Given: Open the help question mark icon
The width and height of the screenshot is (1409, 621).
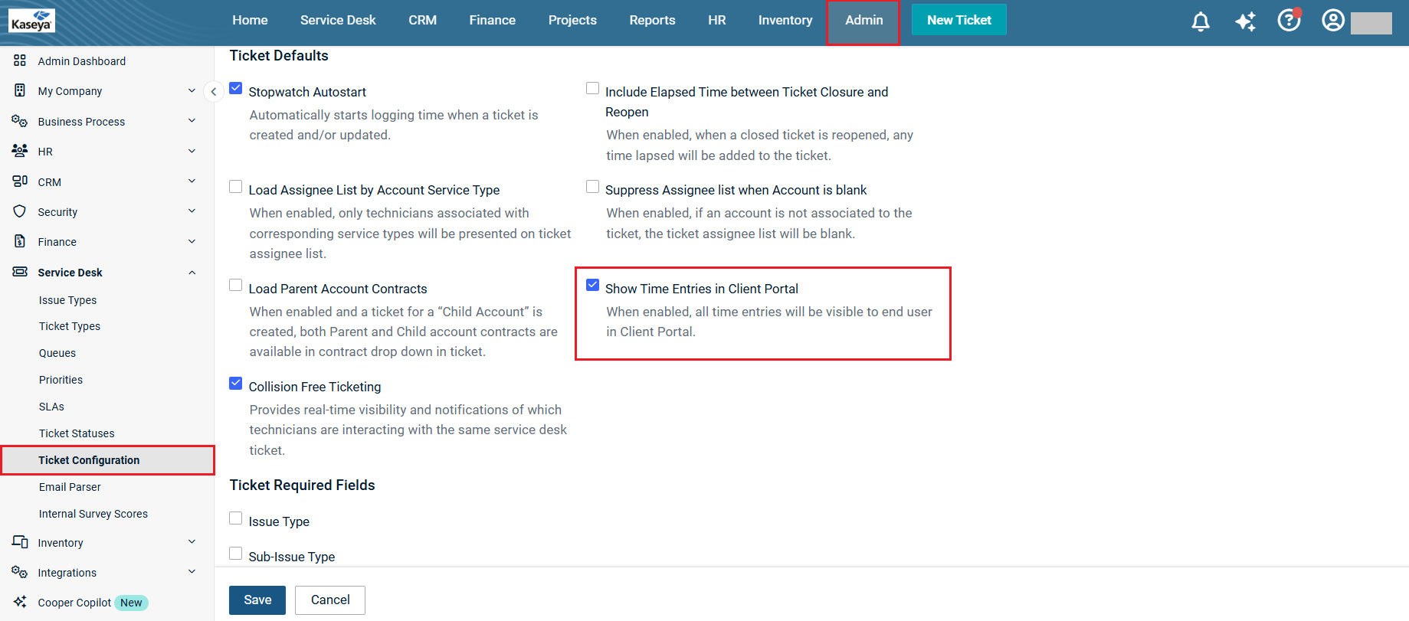Looking at the screenshot, I should click(x=1289, y=21).
